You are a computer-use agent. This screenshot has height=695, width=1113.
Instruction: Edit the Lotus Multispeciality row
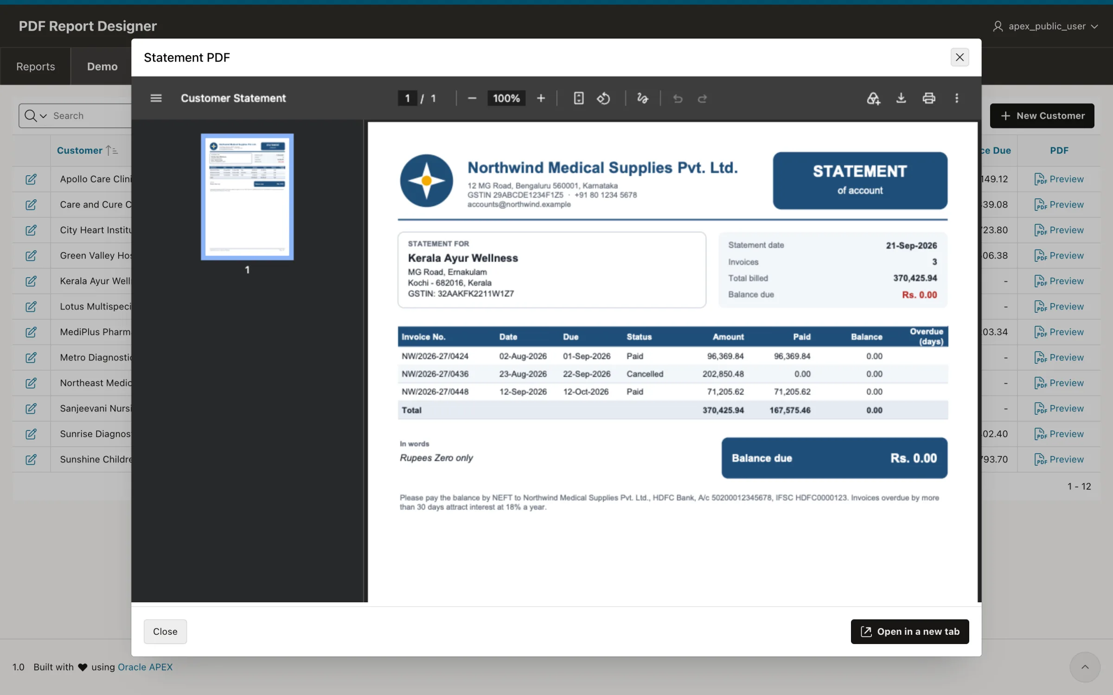[x=31, y=307]
